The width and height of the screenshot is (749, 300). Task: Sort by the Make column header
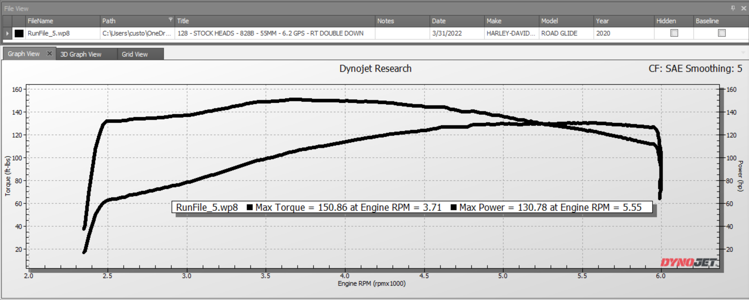pyautogui.click(x=512, y=21)
